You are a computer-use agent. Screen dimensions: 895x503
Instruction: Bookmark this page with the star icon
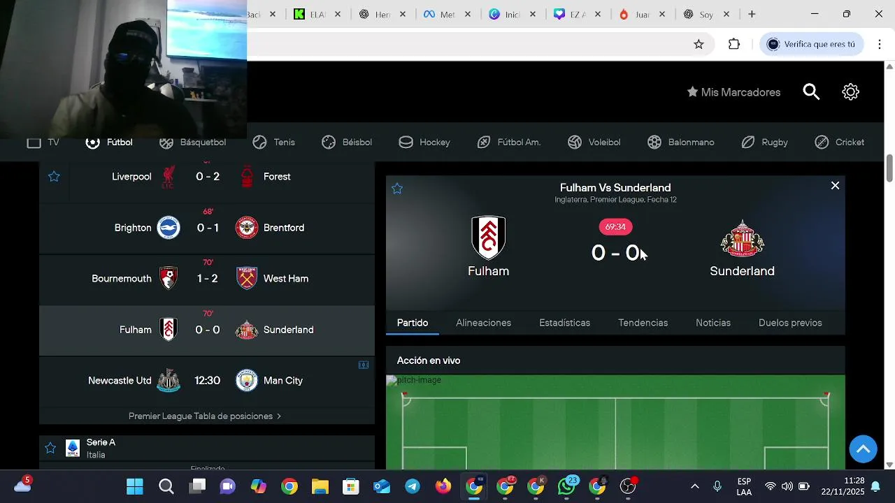point(699,44)
